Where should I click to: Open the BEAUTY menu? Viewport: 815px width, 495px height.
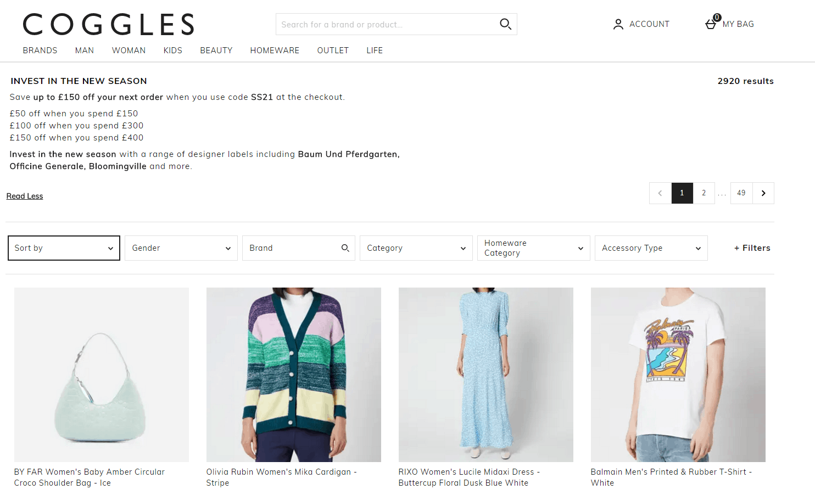click(216, 50)
